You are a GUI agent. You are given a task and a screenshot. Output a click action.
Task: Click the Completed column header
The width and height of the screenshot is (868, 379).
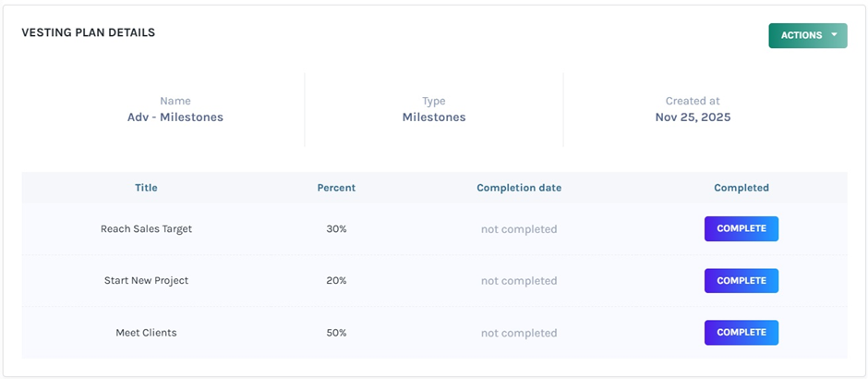coord(741,188)
